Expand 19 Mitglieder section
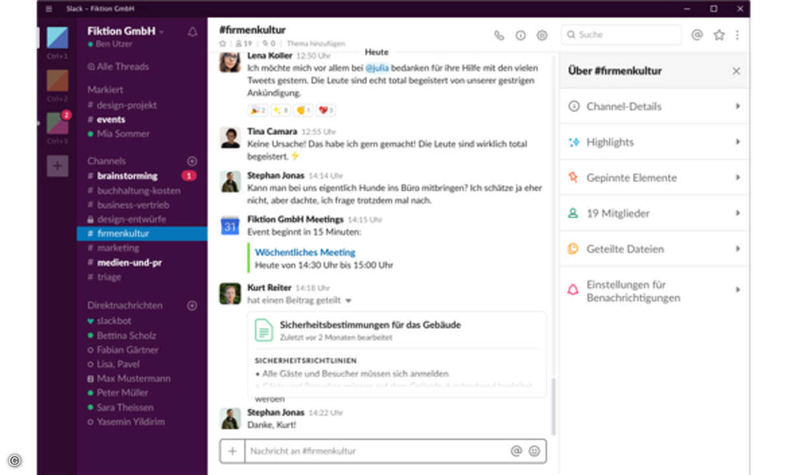 coord(654,213)
